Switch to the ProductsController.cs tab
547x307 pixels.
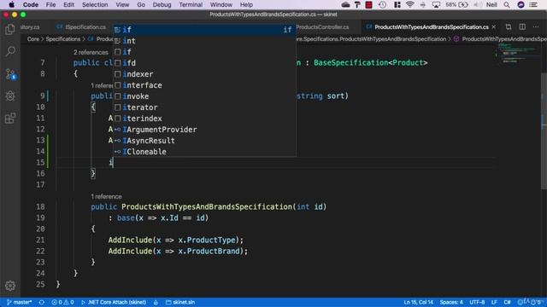(x=322, y=26)
